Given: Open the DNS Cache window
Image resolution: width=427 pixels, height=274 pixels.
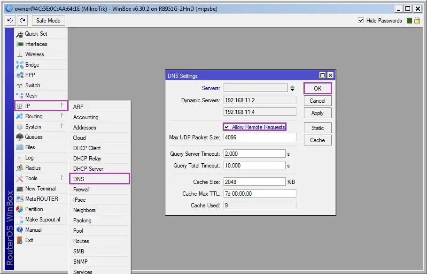Looking at the screenshot, I should click(318, 140).
